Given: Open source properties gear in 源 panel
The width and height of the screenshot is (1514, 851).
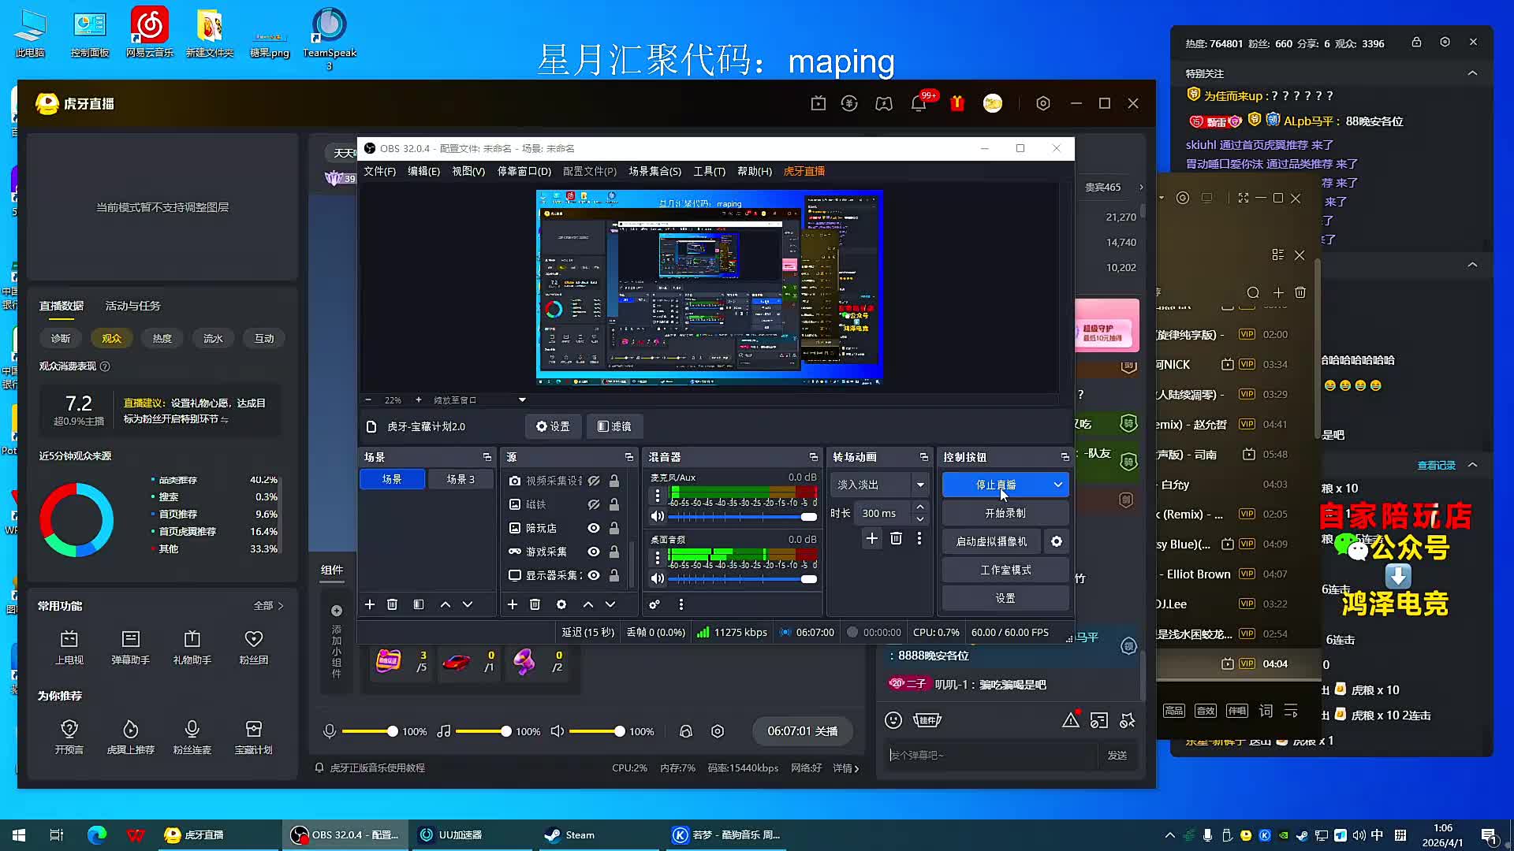Looking at the screenshot, I should (x=561, y=604).
